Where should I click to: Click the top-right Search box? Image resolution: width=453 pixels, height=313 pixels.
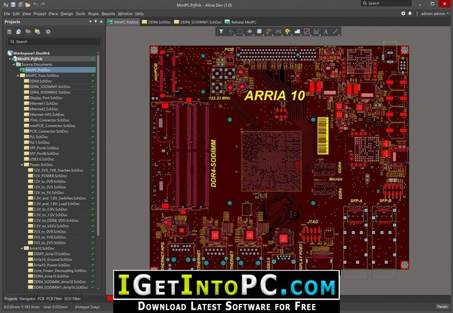point(386,3)
